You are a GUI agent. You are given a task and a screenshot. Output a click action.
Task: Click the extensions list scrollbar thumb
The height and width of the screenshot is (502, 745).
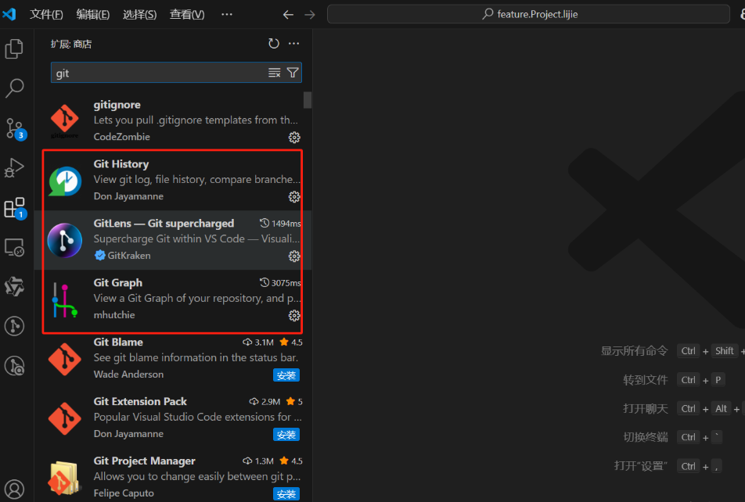[x=308, y=100]
